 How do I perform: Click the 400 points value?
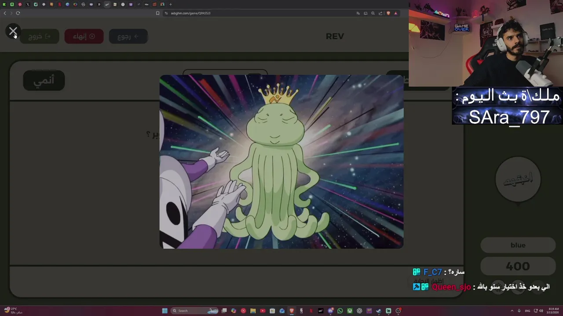pos(518,266)
